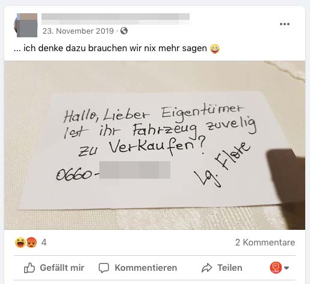Open the handwritten note photo

point(155,145)
